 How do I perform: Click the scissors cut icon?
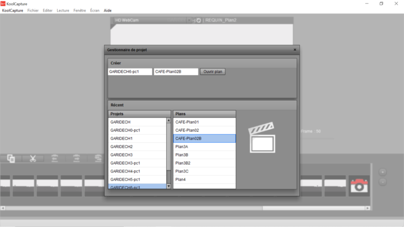[33, 158]
